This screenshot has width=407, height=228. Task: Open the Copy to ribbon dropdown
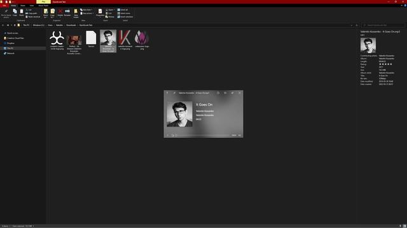[52, 13]
